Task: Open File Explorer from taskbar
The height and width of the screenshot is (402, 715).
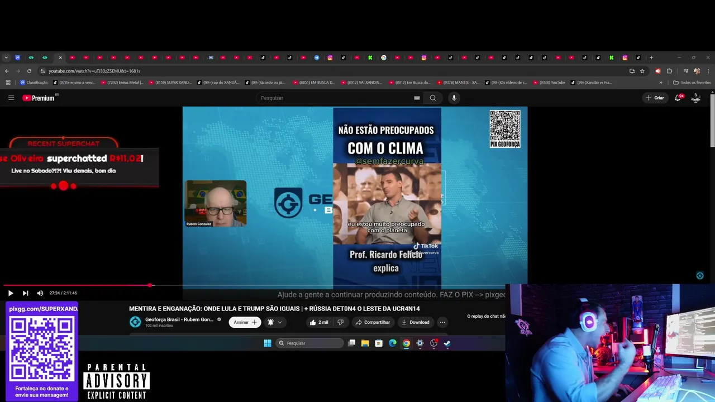Action: click(365, 343)
